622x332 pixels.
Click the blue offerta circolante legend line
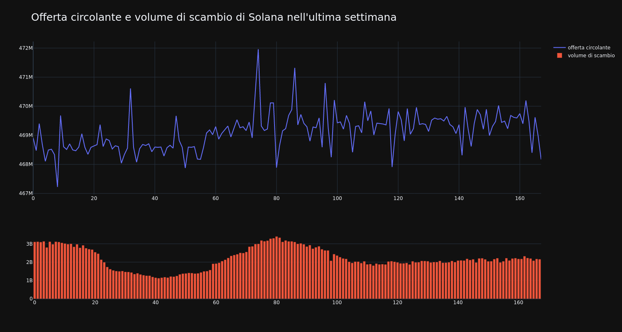559,48
